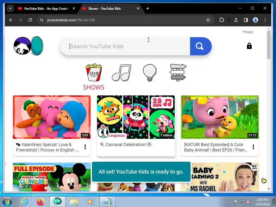The width and height of the screenshot is (276, 207).
Task: Open more options for Pocoyo Valentines video
Action: 85,147
